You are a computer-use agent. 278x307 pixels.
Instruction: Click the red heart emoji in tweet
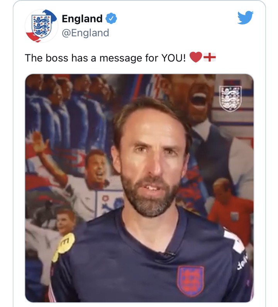click(196, 57)
